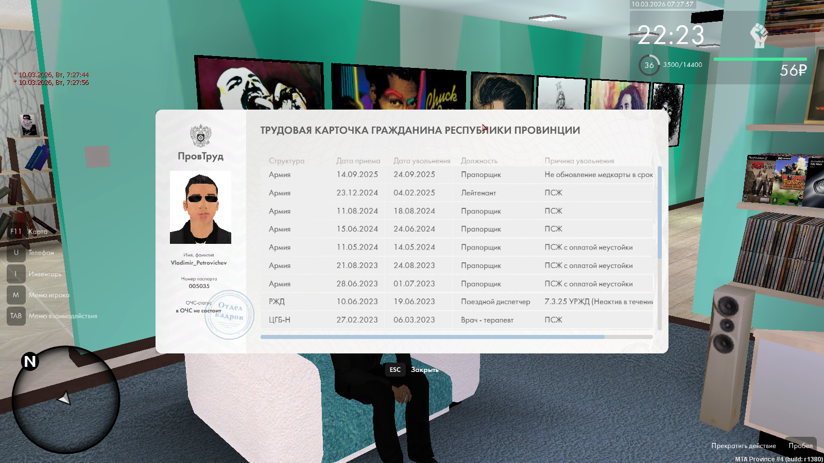This screenshot has width=824, height=463.
Task: Click the ПровТруд coat of arms emblem
Action: (200, 136)
